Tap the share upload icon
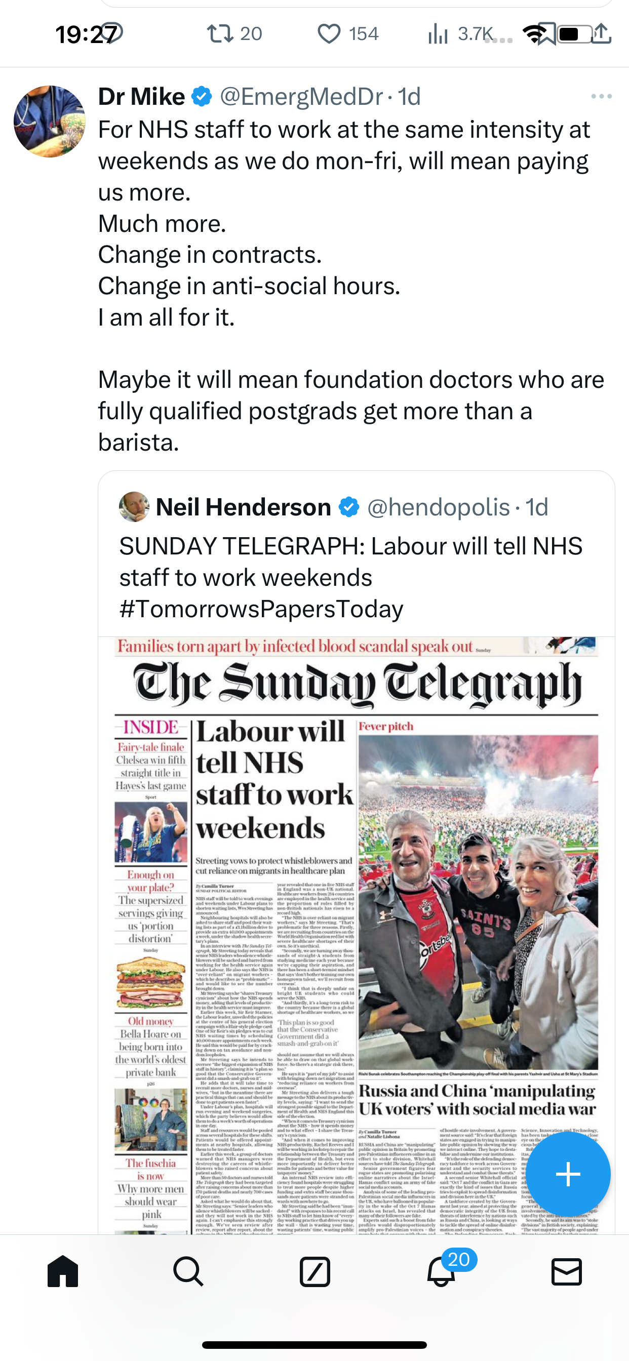629x1361 pixels. pyautogui.click(x=601, y=34)
